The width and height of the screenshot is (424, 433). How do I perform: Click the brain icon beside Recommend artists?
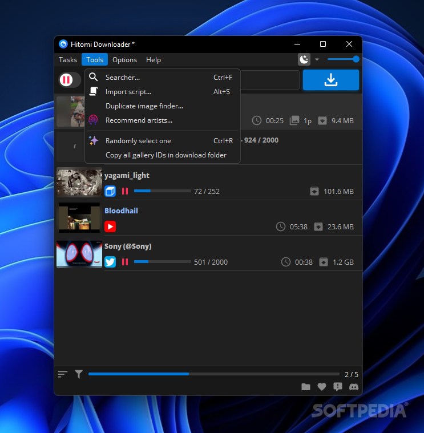pyautogui.click(x=94, y=120)
